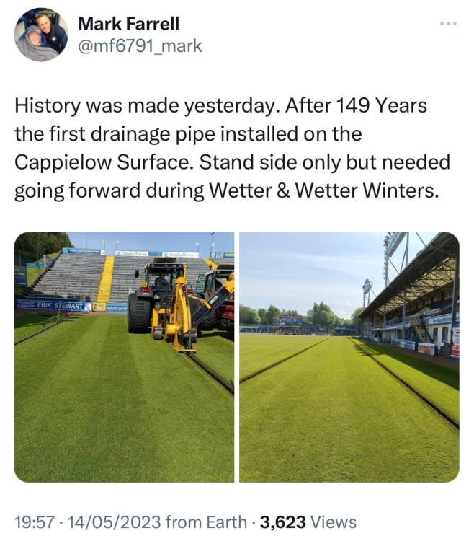Open the left photo with the yellow tractor
The image size is (474, 541).
pyautogui.click(x=124, y=357)
